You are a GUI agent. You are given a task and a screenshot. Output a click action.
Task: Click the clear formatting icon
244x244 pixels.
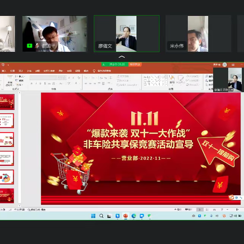tap(79, 78)
